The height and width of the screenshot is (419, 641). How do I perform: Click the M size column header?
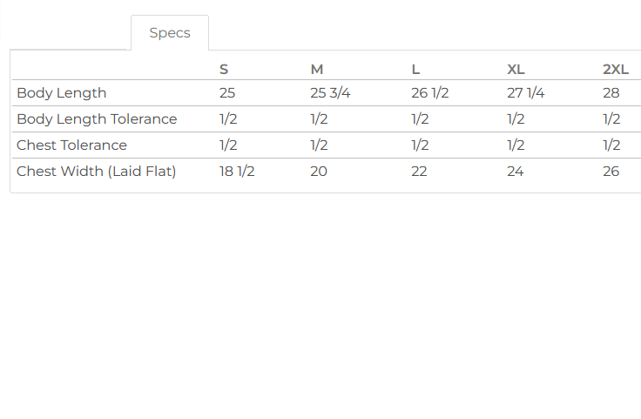tap(317, 70)
